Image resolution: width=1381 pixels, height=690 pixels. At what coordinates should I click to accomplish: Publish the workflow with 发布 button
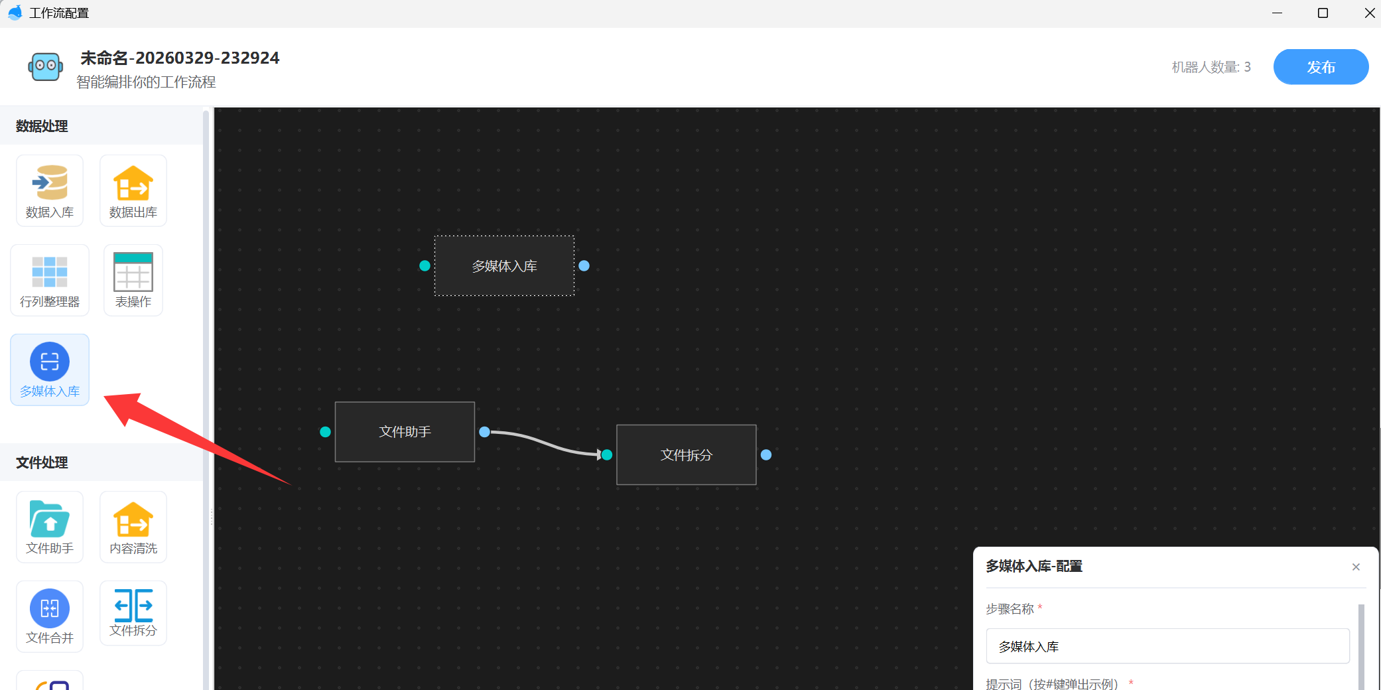click(x=1320, y=67)
